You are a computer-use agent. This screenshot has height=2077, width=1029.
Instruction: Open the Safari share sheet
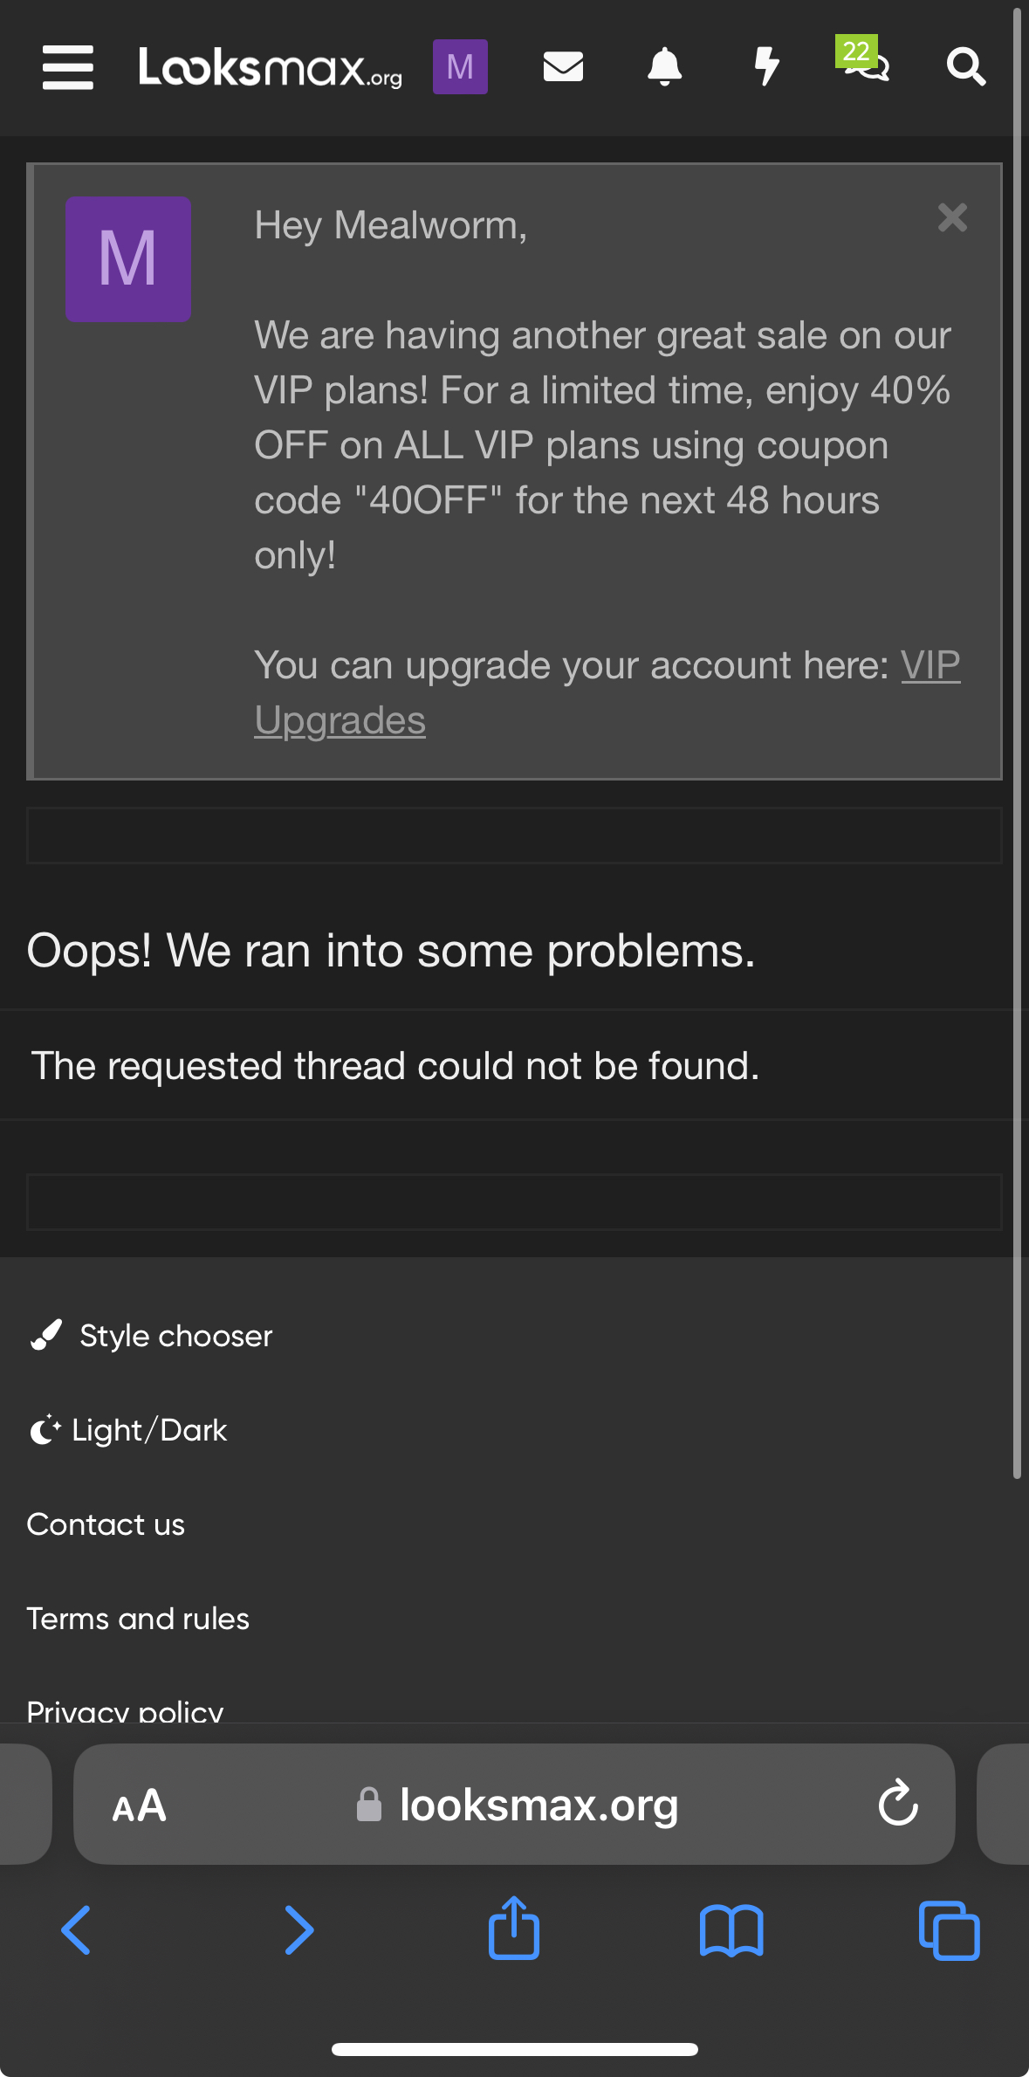tap(514, 1929)
